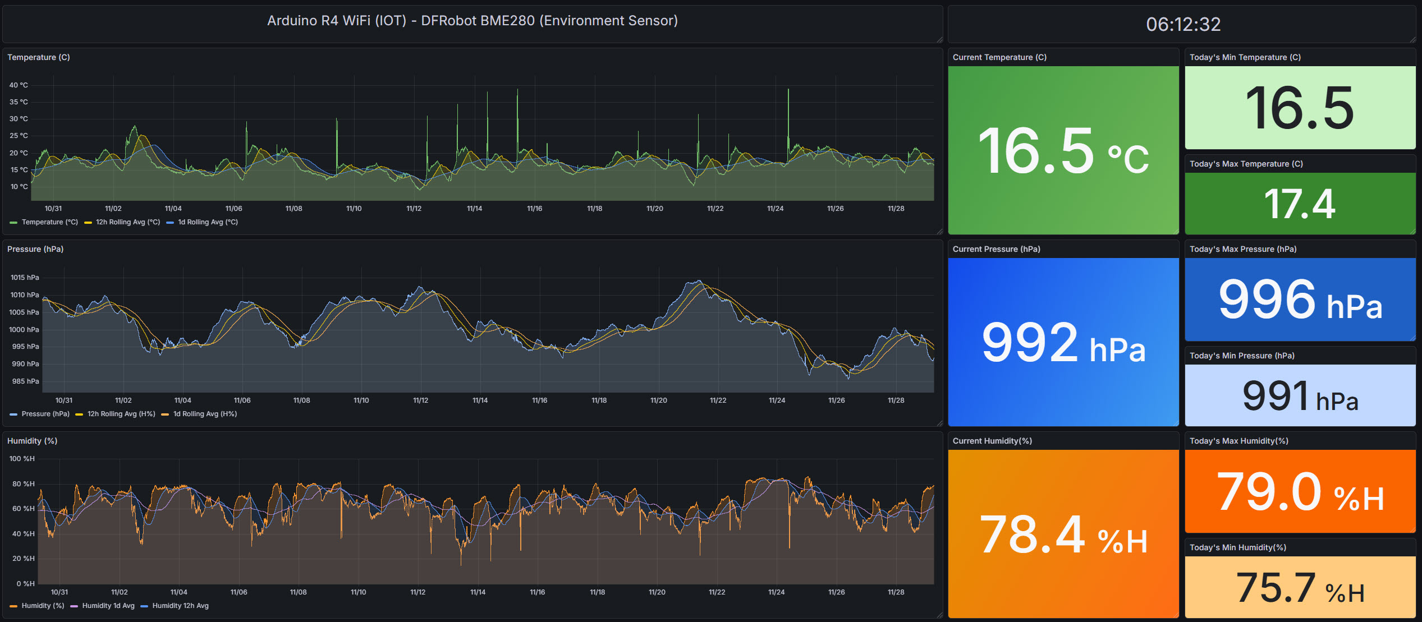The image size is (1422, 622).
Task: Click the blue 1d Rolling Avg (°C) legend color swatch
Action: coord(170,223)
